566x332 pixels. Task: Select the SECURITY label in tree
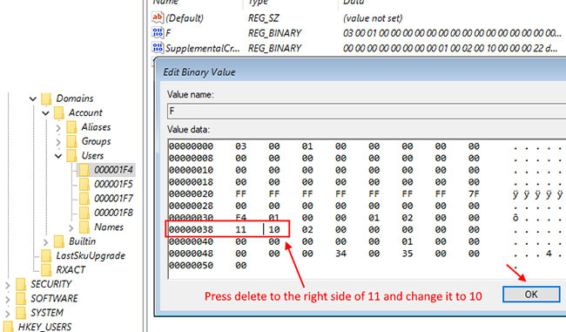click(51, 284)
